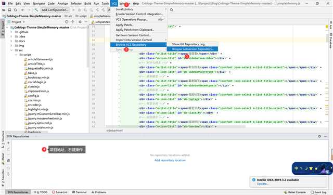Click the Run play toolbar icon
Screen dimensions: 333x195
[73, 10]
